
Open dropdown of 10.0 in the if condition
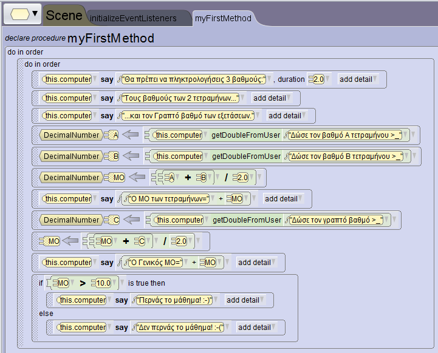click(115, 283)
